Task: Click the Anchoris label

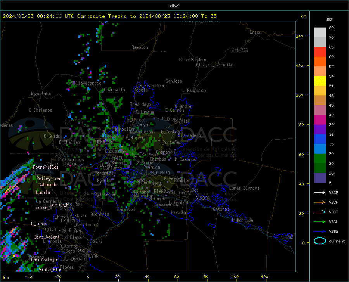Action: (x=100, y=214)
